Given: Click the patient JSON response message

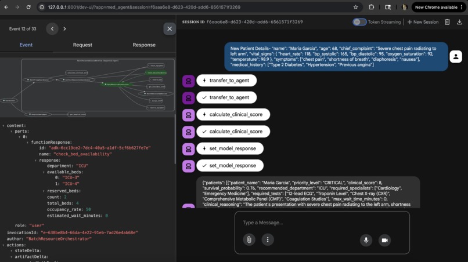Looking at the screenshot, I should [308, 193].
